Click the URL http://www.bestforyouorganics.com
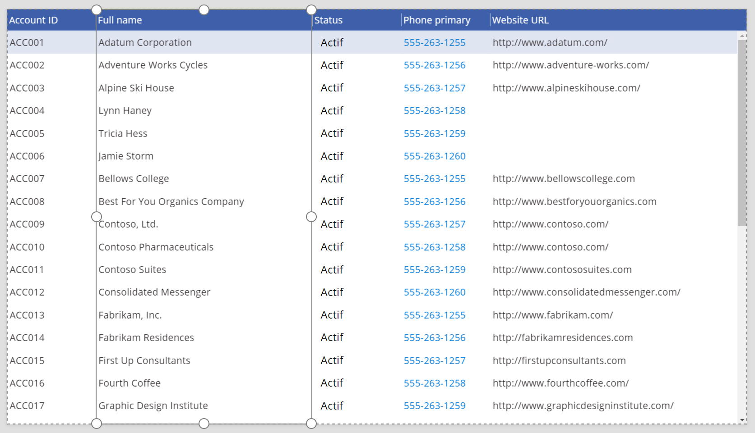Viewport: 755px width, 433px height. click(574, 202)
